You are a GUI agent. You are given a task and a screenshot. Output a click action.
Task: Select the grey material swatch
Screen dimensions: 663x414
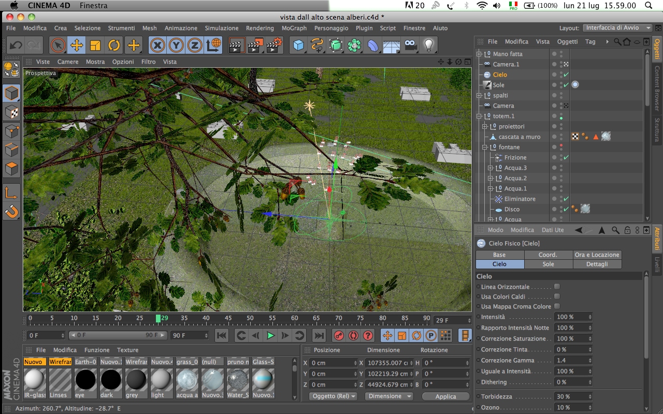coord(137,380)
